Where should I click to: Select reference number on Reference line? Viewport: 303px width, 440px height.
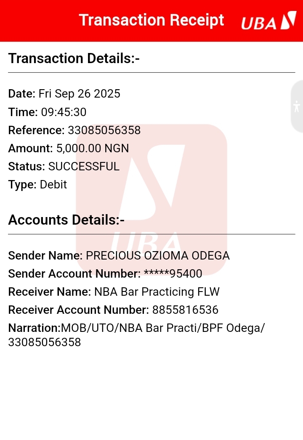[104, 130]
